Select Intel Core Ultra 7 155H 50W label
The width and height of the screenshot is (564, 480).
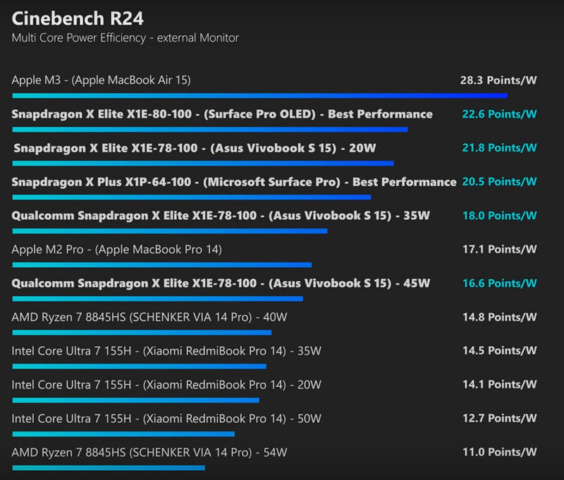click(x=166, y=419)
